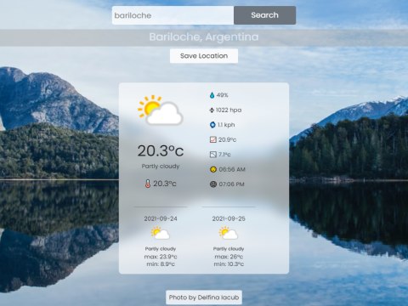Click the Partly cloudy condition text under temperature
Image resolution: width=408 pixels, height=306 pixels.
161,167
